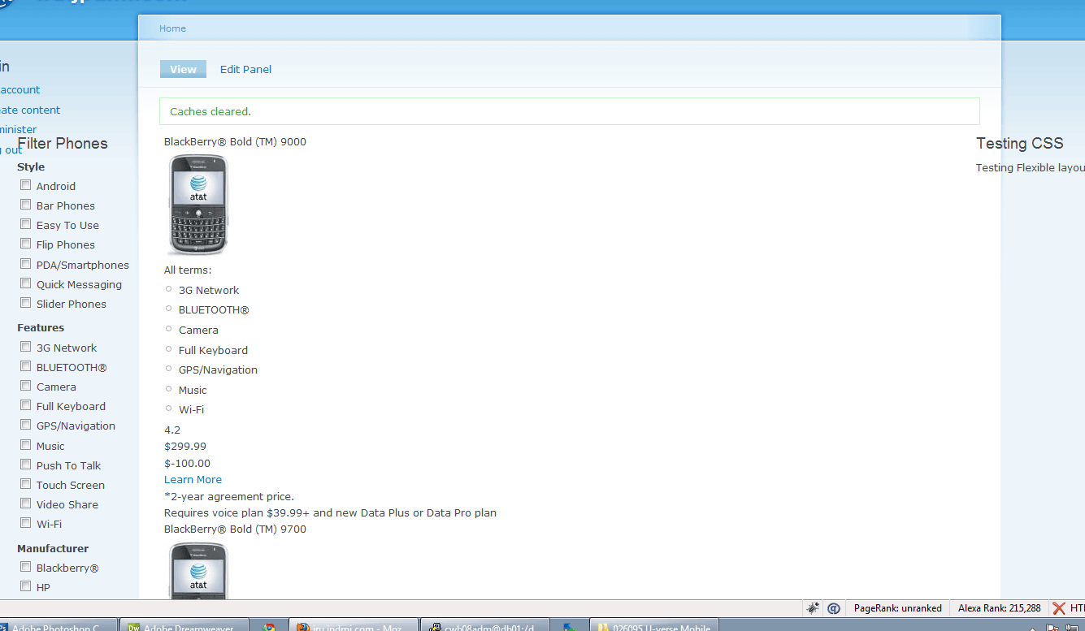Toggle the Video Share checkbox

[x=26, y=504]
